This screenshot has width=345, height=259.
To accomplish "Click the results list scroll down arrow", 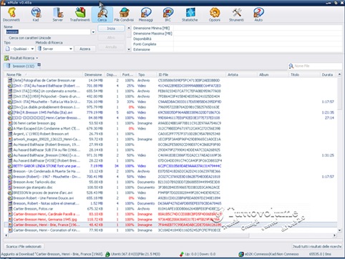I will (339, 230).
